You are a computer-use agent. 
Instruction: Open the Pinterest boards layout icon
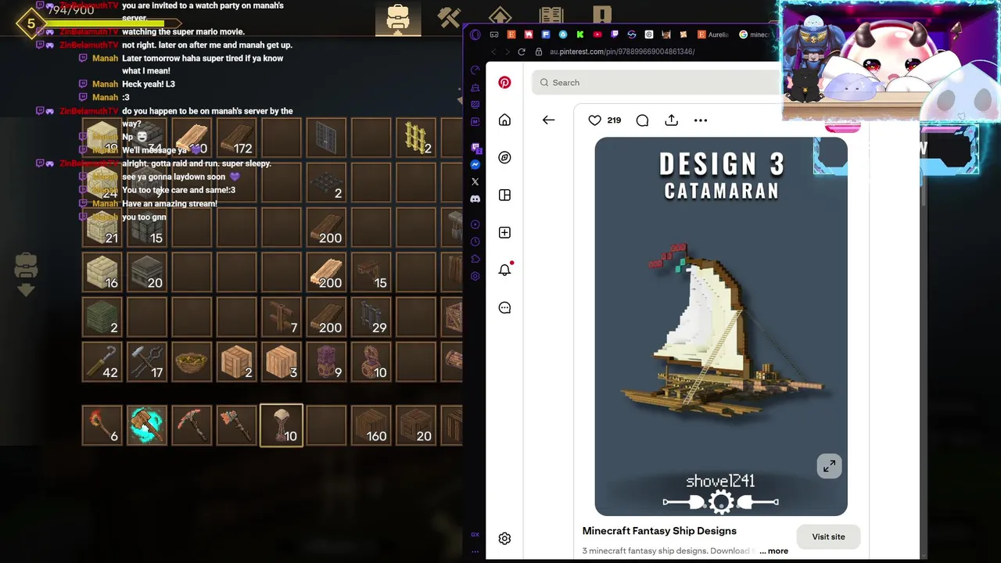point(504,195)
